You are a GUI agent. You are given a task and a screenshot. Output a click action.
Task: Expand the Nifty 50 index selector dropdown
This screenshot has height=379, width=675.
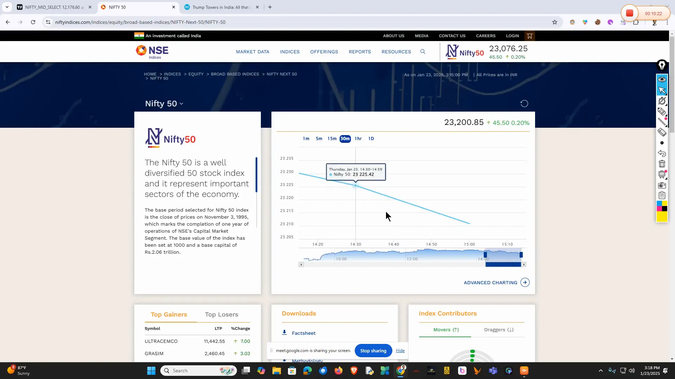(x=181, y=104)
